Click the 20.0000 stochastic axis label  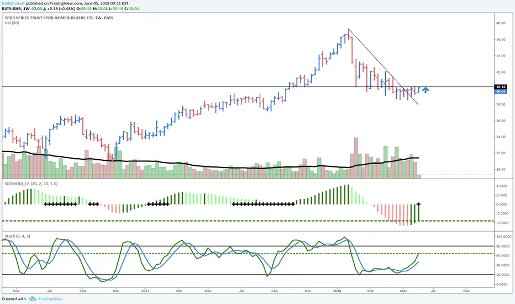click(502, 275)
